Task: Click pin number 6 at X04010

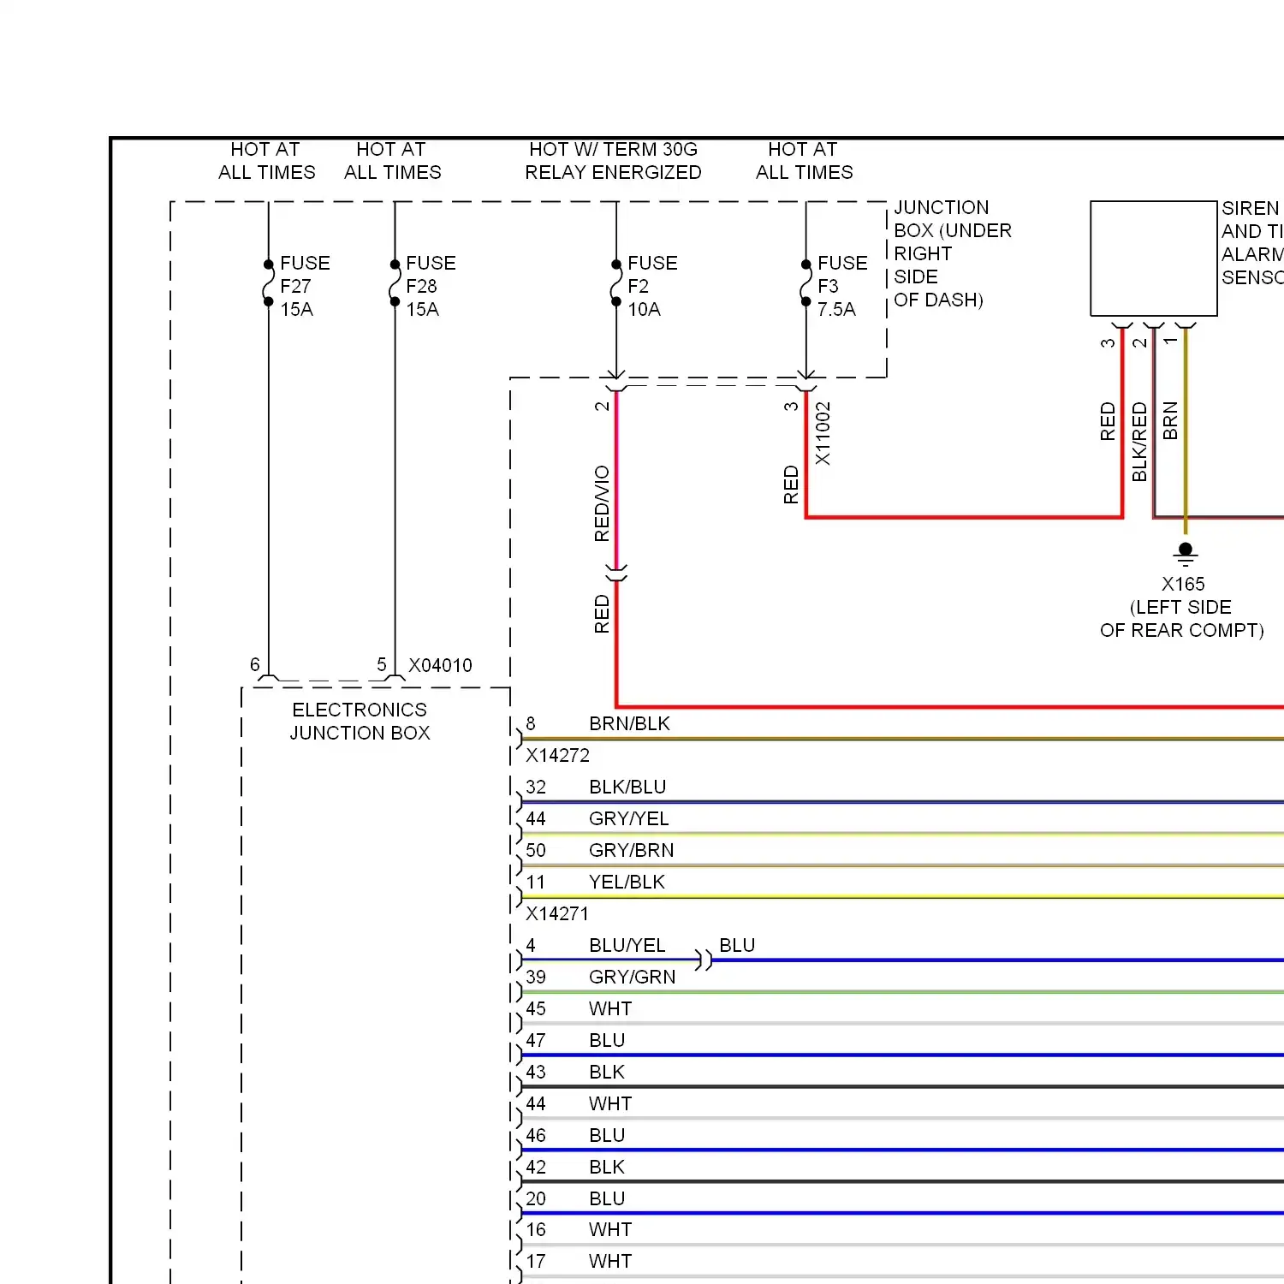Action: 255,665
